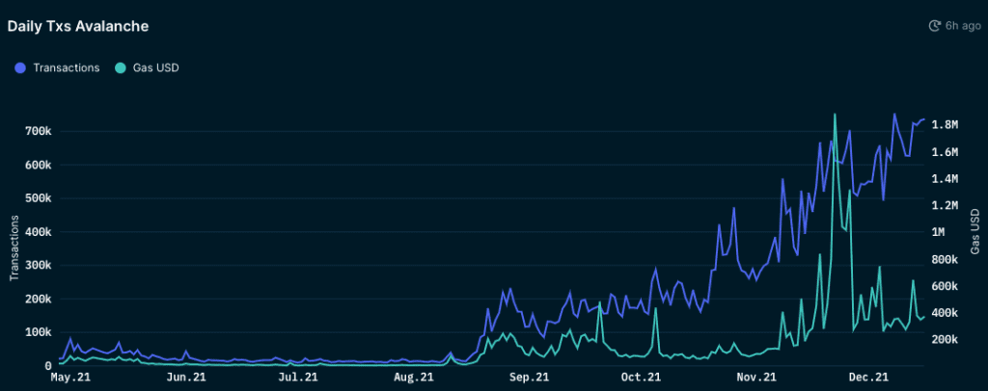Select the Jun.21 x-axis label
Viewport: 988px width, 391px height.
[184, 378]
